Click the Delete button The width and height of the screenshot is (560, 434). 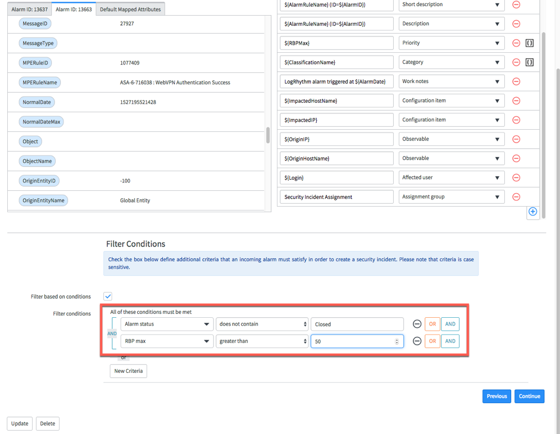pyautogui.click(x=48, y=424)
